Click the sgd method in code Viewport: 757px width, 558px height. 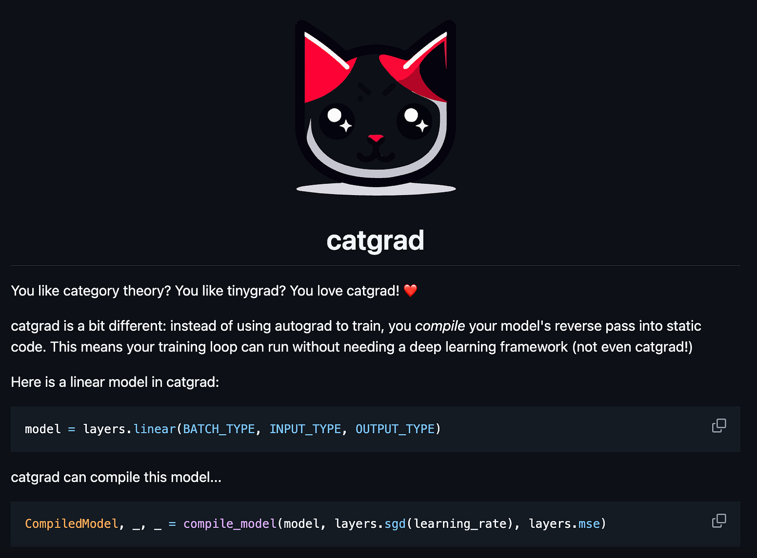pyautogui.click(x=395, y=524)
